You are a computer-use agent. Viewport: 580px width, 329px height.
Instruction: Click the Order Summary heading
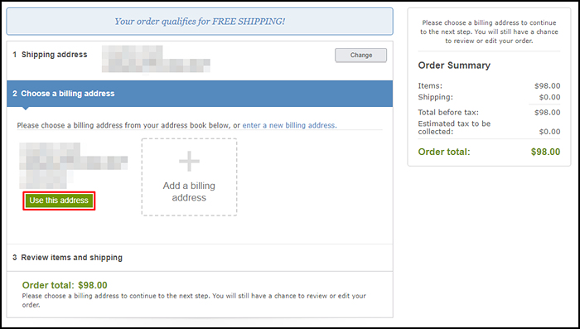(454, 65)
